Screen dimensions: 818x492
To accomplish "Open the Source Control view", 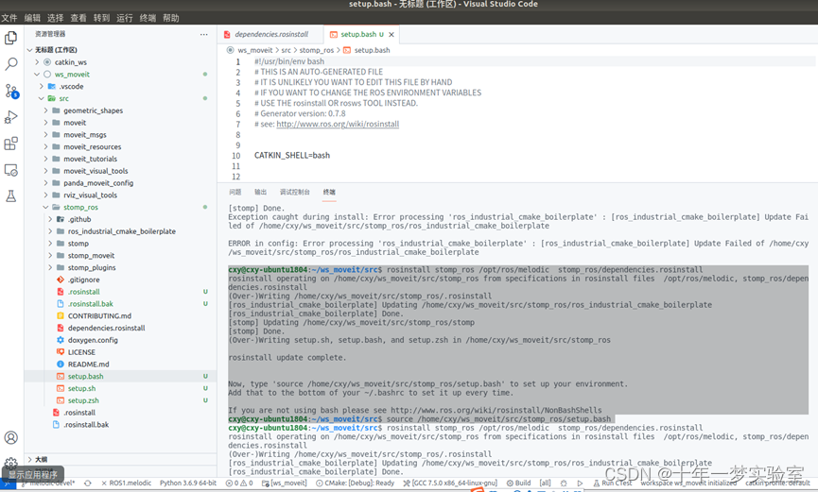I will tap(11, 91).
